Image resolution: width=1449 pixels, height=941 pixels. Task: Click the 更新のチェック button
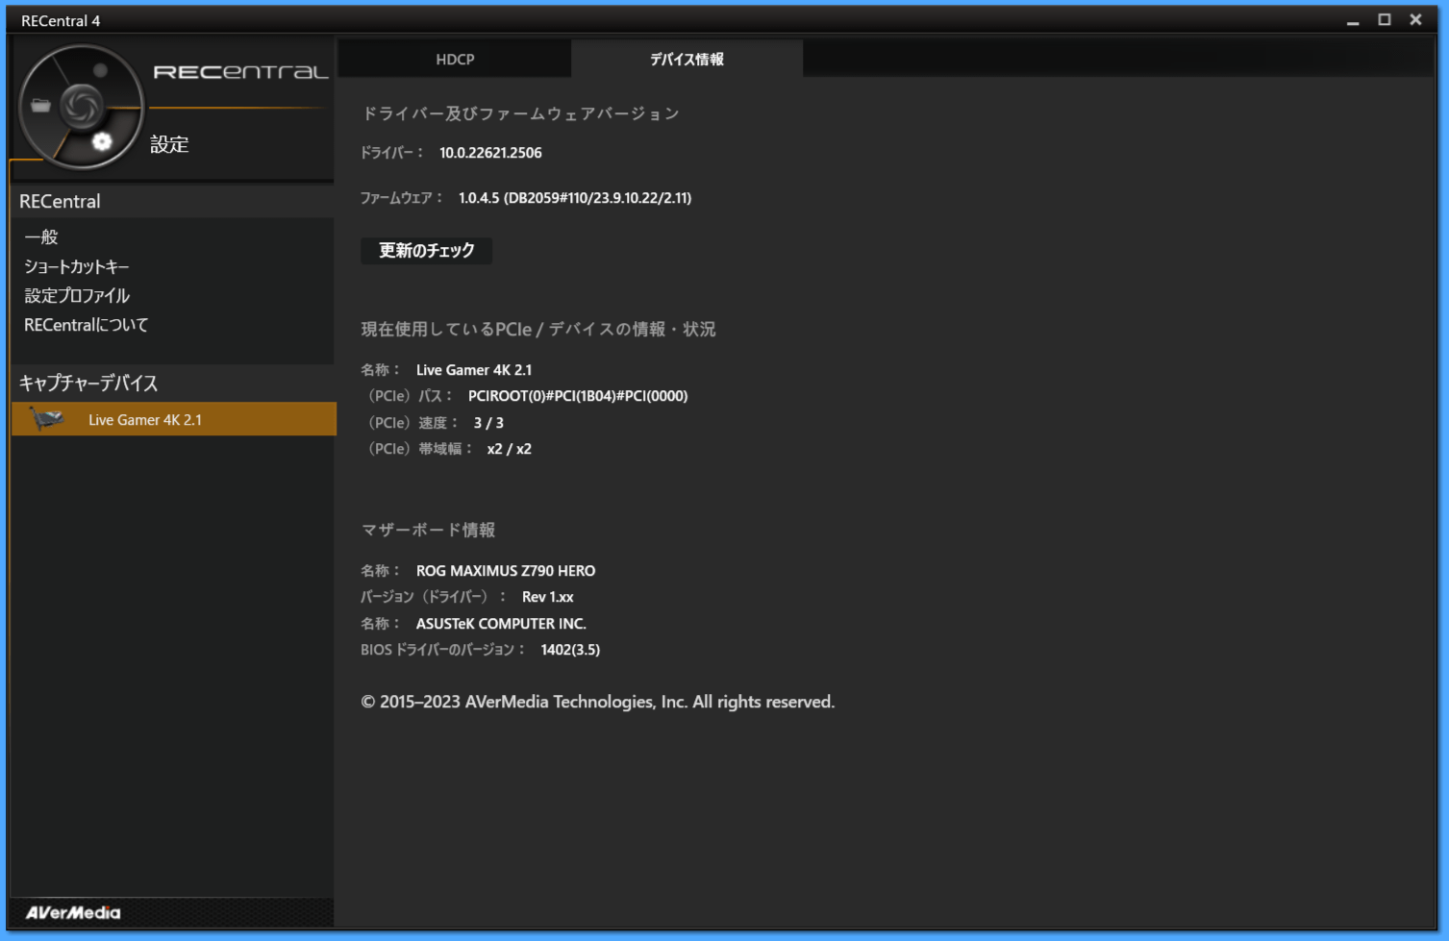(x=426, y=250)
